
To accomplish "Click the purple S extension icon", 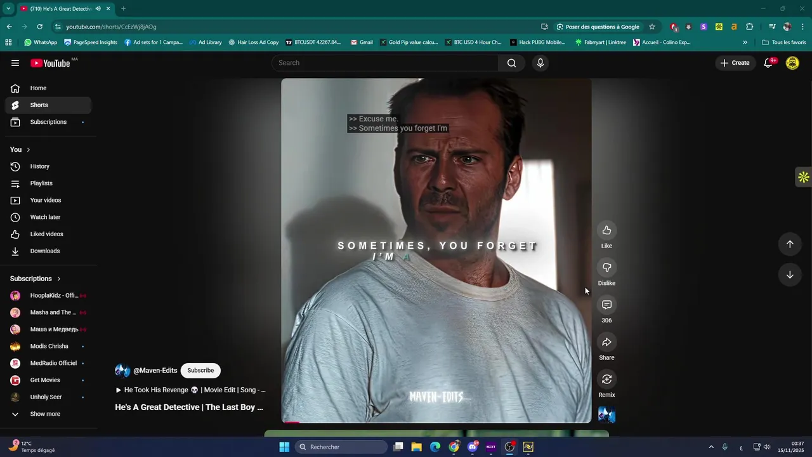I will 704,27.
